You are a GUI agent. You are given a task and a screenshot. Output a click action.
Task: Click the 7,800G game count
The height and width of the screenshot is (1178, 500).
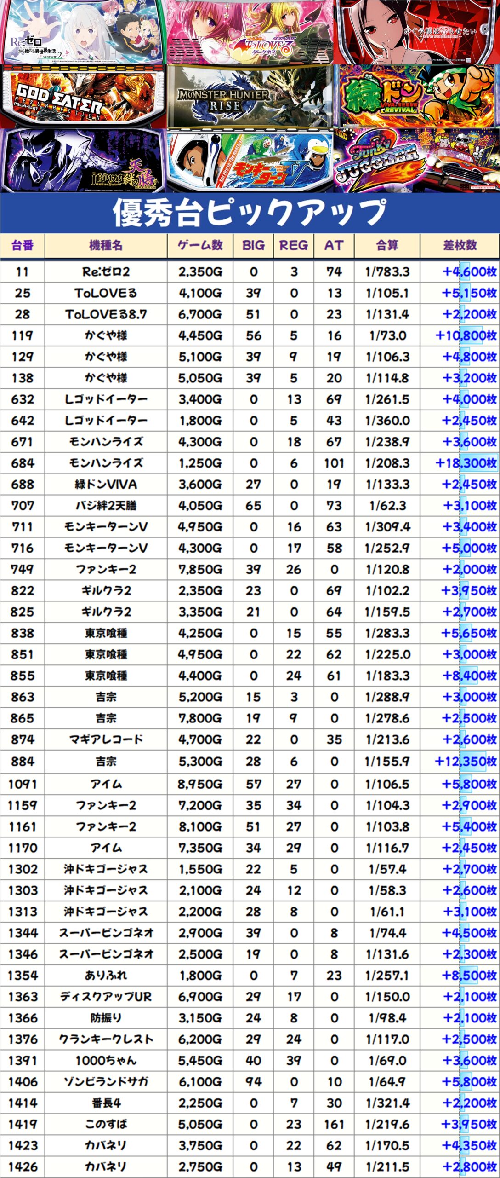(x=200, y=718)
